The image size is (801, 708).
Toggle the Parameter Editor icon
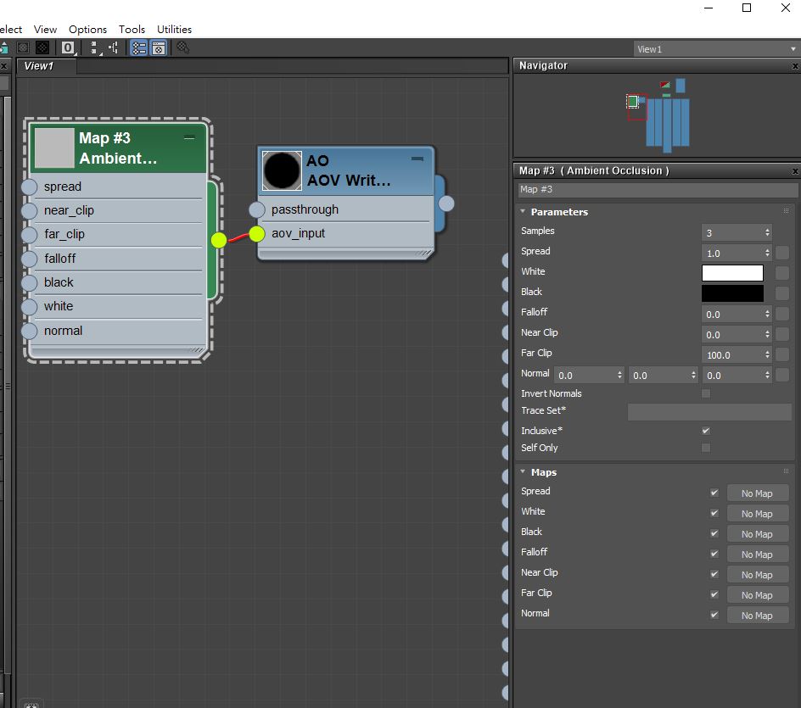click(158, 48)
